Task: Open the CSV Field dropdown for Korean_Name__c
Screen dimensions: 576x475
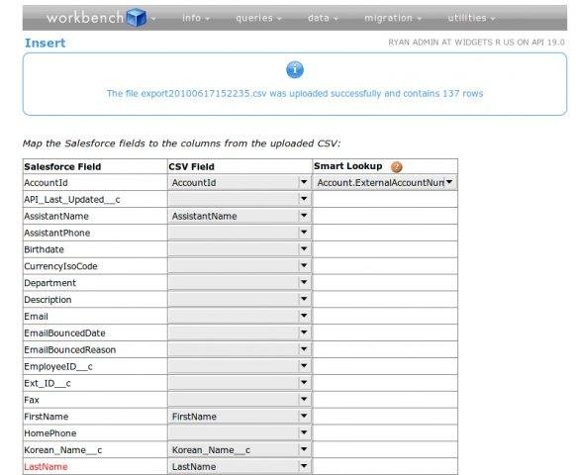Action: coord(240,449)
